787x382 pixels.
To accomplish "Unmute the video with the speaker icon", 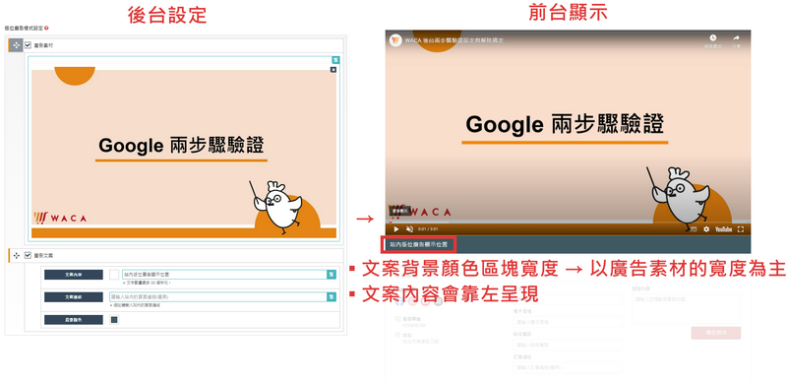I will [409, 229].
